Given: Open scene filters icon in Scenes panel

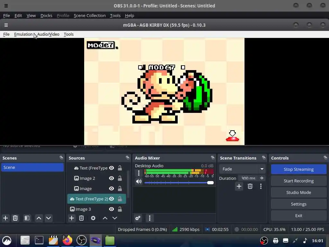Looking at the screenshot, I should pos(27,218).
